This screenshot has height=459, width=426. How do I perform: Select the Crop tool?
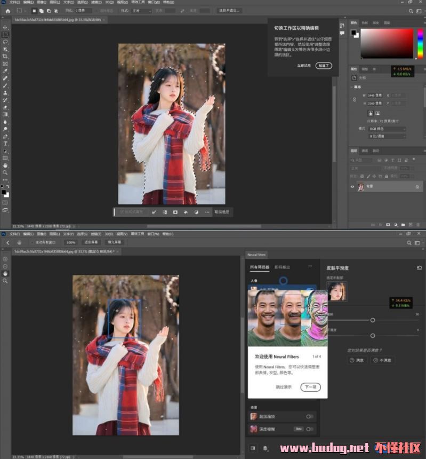pyautogui.click(x=5, y=56)
